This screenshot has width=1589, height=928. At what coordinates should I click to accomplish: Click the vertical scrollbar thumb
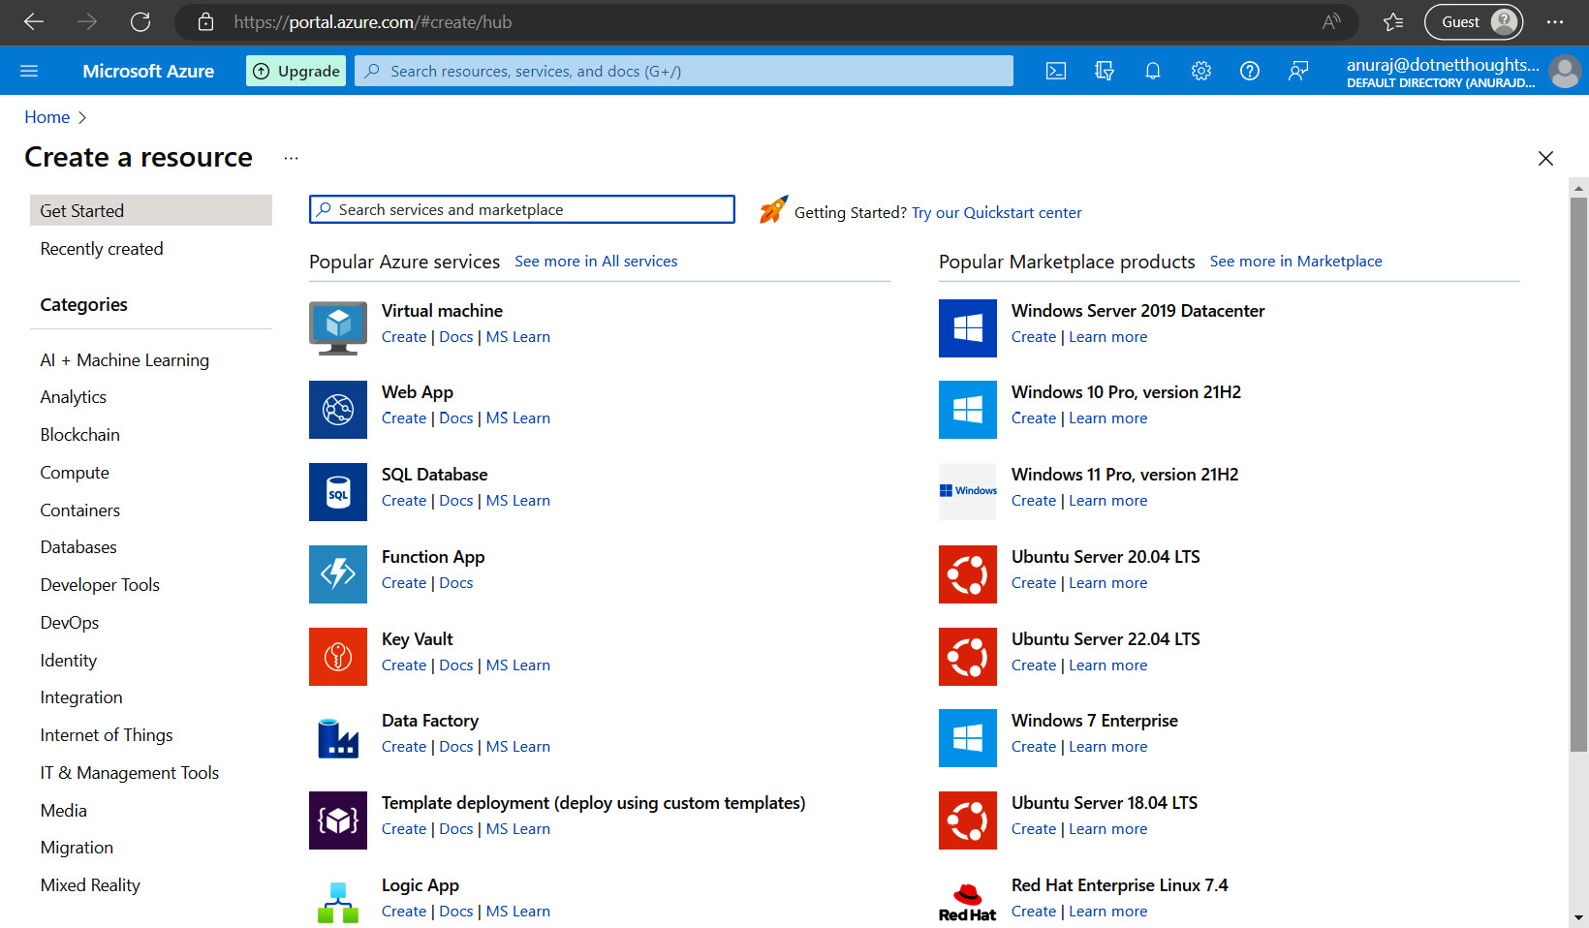pos(1578,475)
